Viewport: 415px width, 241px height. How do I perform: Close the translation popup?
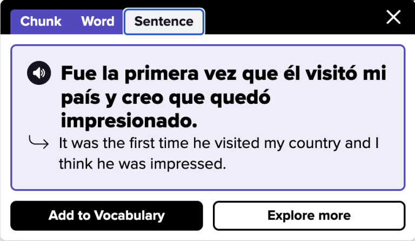coord(393,17)
